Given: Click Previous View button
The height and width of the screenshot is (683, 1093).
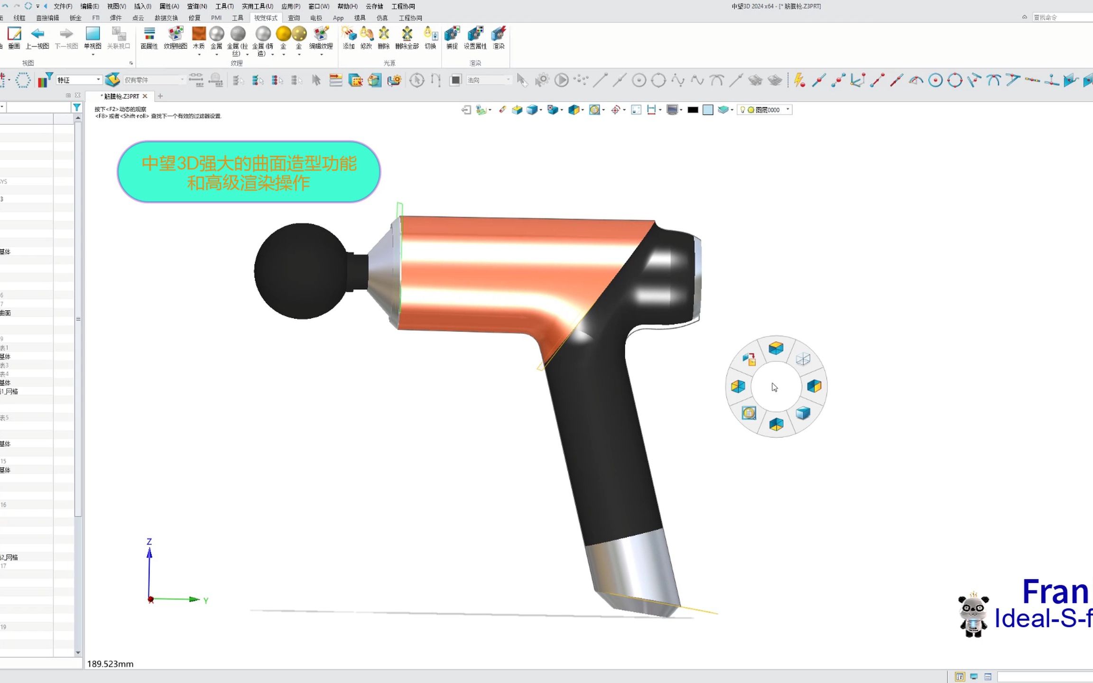Looking at the screenshot, I should click(37, 37).
